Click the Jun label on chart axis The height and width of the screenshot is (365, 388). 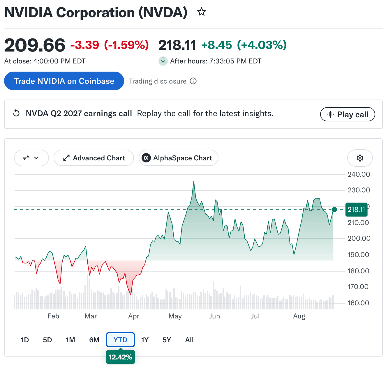215,316
